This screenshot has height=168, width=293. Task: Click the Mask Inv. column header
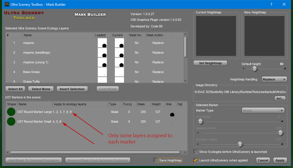tap(137, 35)
